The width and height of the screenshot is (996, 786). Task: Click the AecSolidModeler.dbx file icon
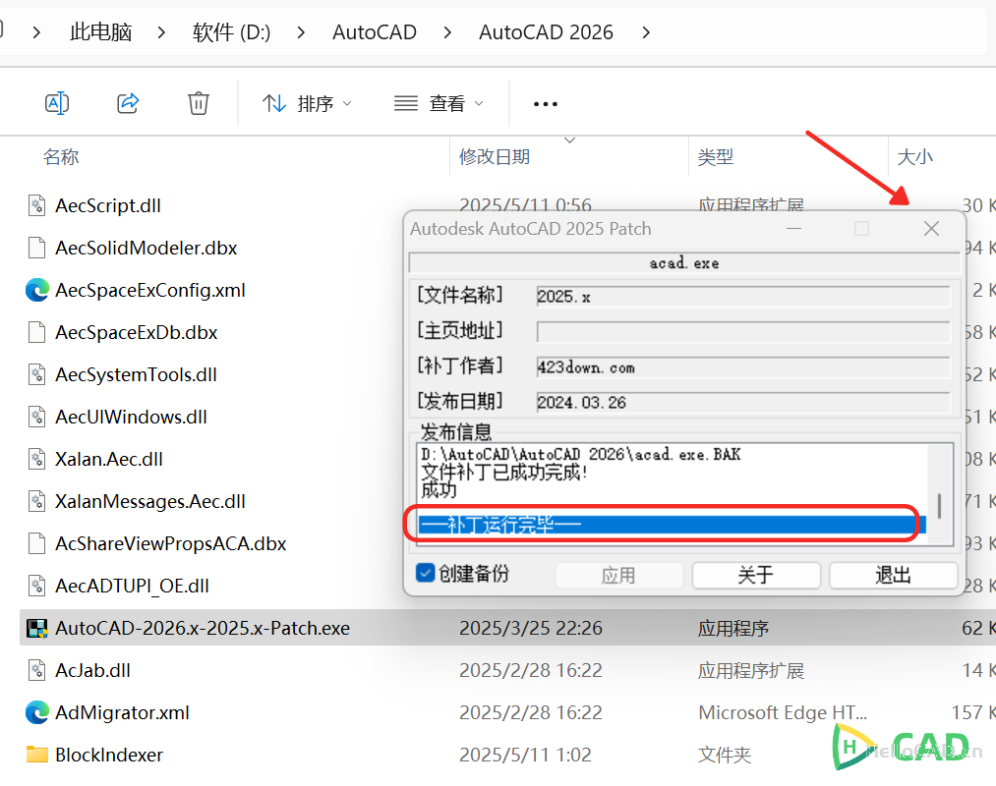(x=36, y=248)
